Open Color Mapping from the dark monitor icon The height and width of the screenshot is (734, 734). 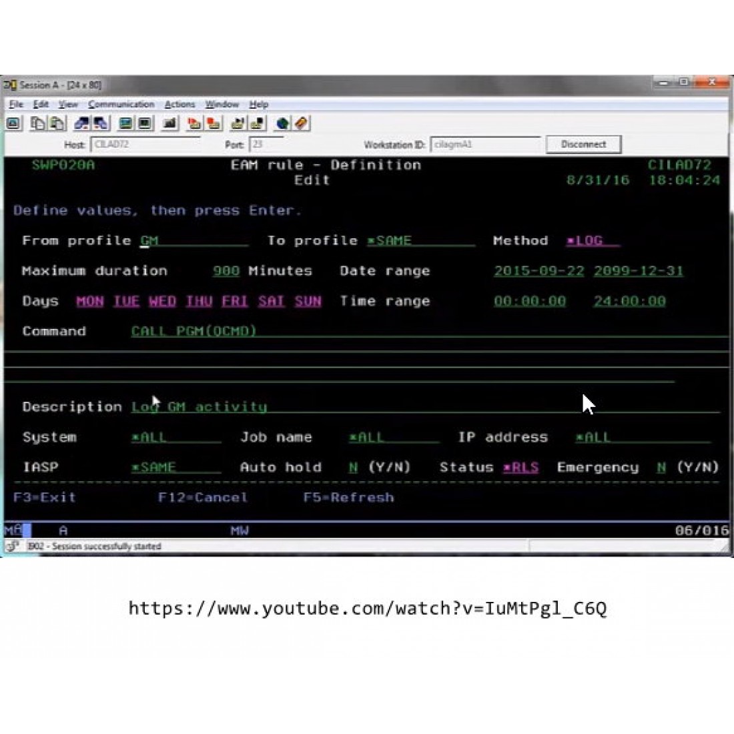145,123
